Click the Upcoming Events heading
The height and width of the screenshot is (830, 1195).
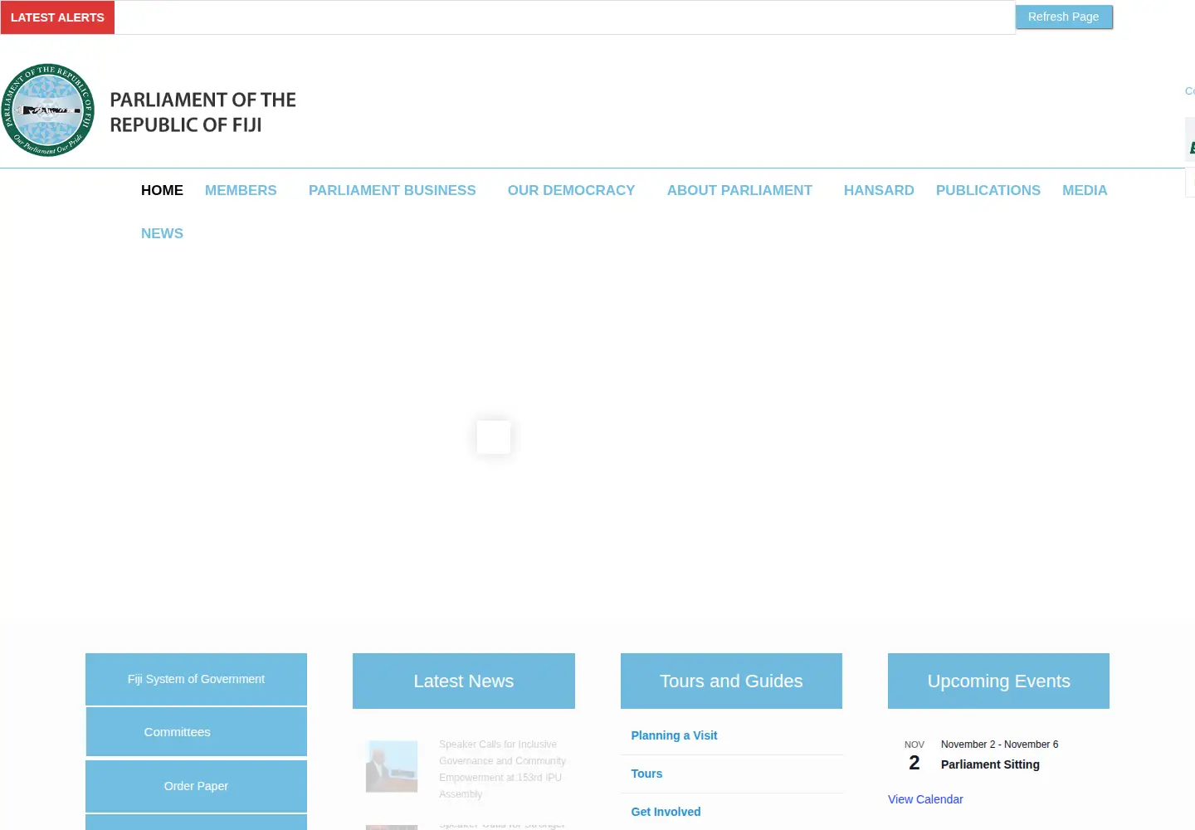[x=998, y=681]
